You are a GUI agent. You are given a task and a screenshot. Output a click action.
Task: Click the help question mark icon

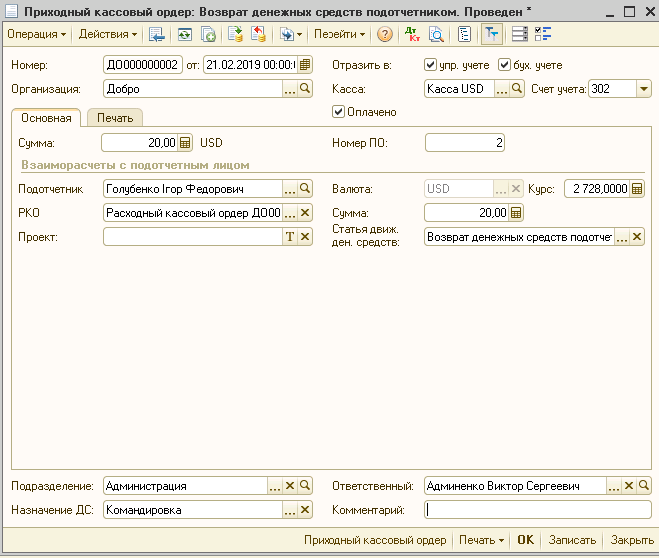384,34
